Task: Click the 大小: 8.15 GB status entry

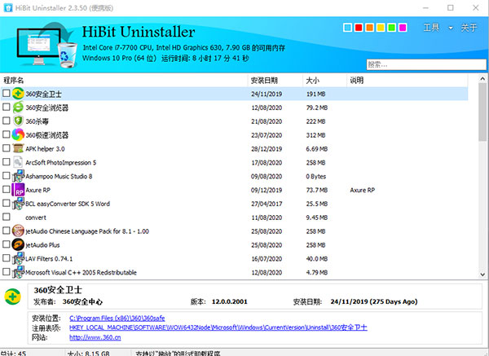Action: tap(89, 354)
